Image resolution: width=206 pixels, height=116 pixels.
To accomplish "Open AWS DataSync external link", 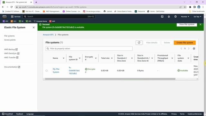I will click(12, 53).
